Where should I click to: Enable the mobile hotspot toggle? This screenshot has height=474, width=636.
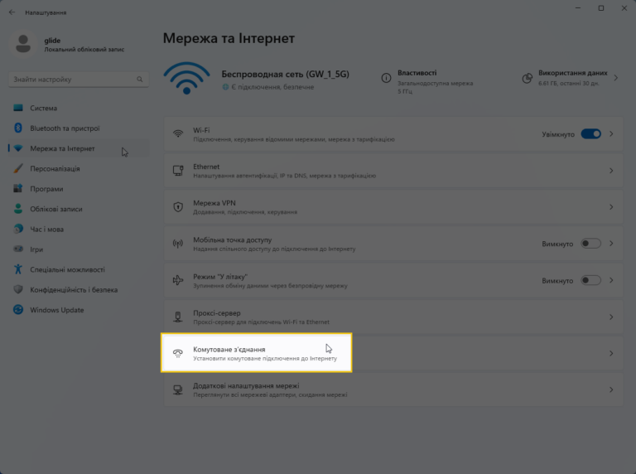click(x=590, y=244)
